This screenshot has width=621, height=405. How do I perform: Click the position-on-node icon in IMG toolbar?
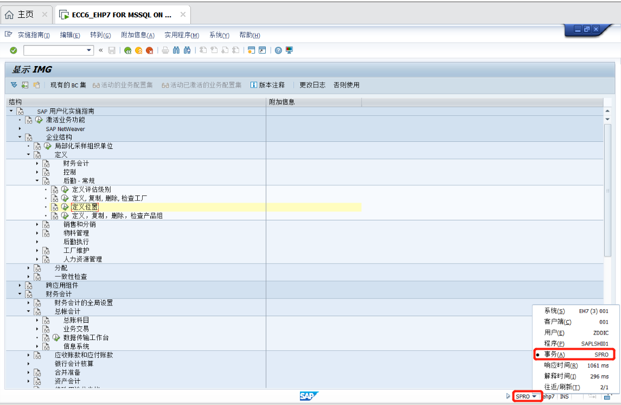25,84
